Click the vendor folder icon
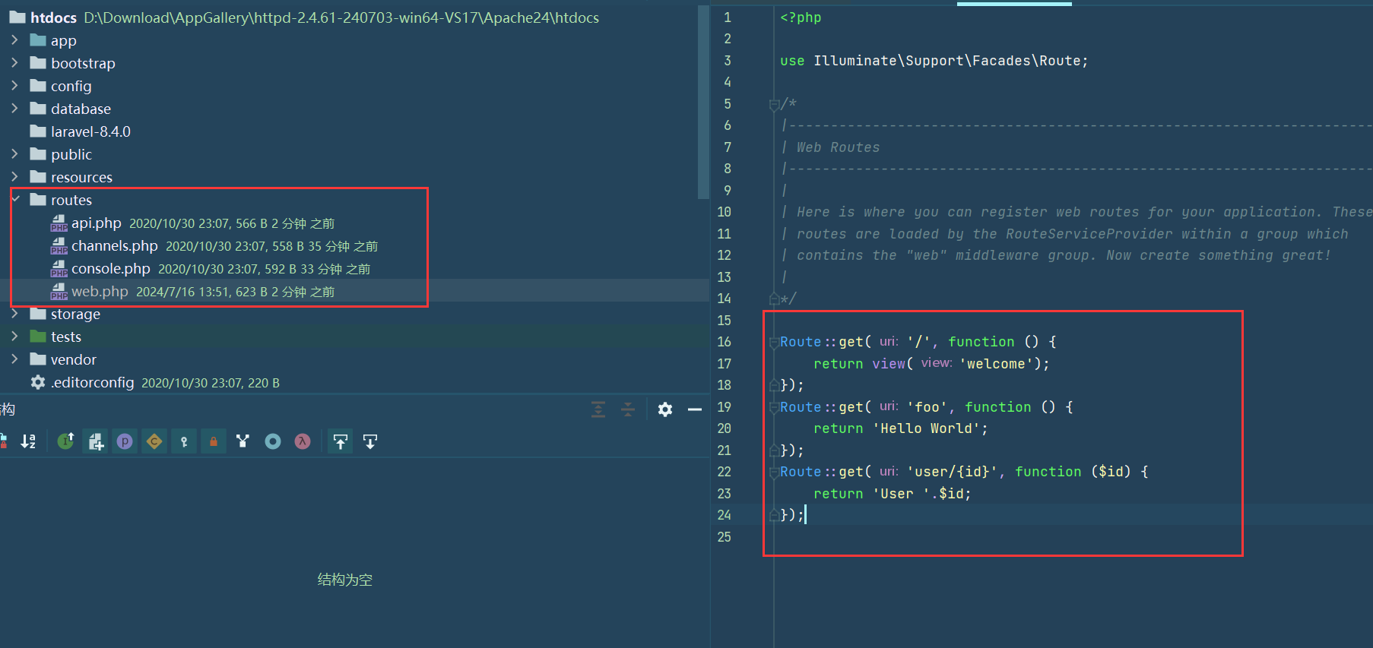The image size is (1373, 648). [38, 359]
